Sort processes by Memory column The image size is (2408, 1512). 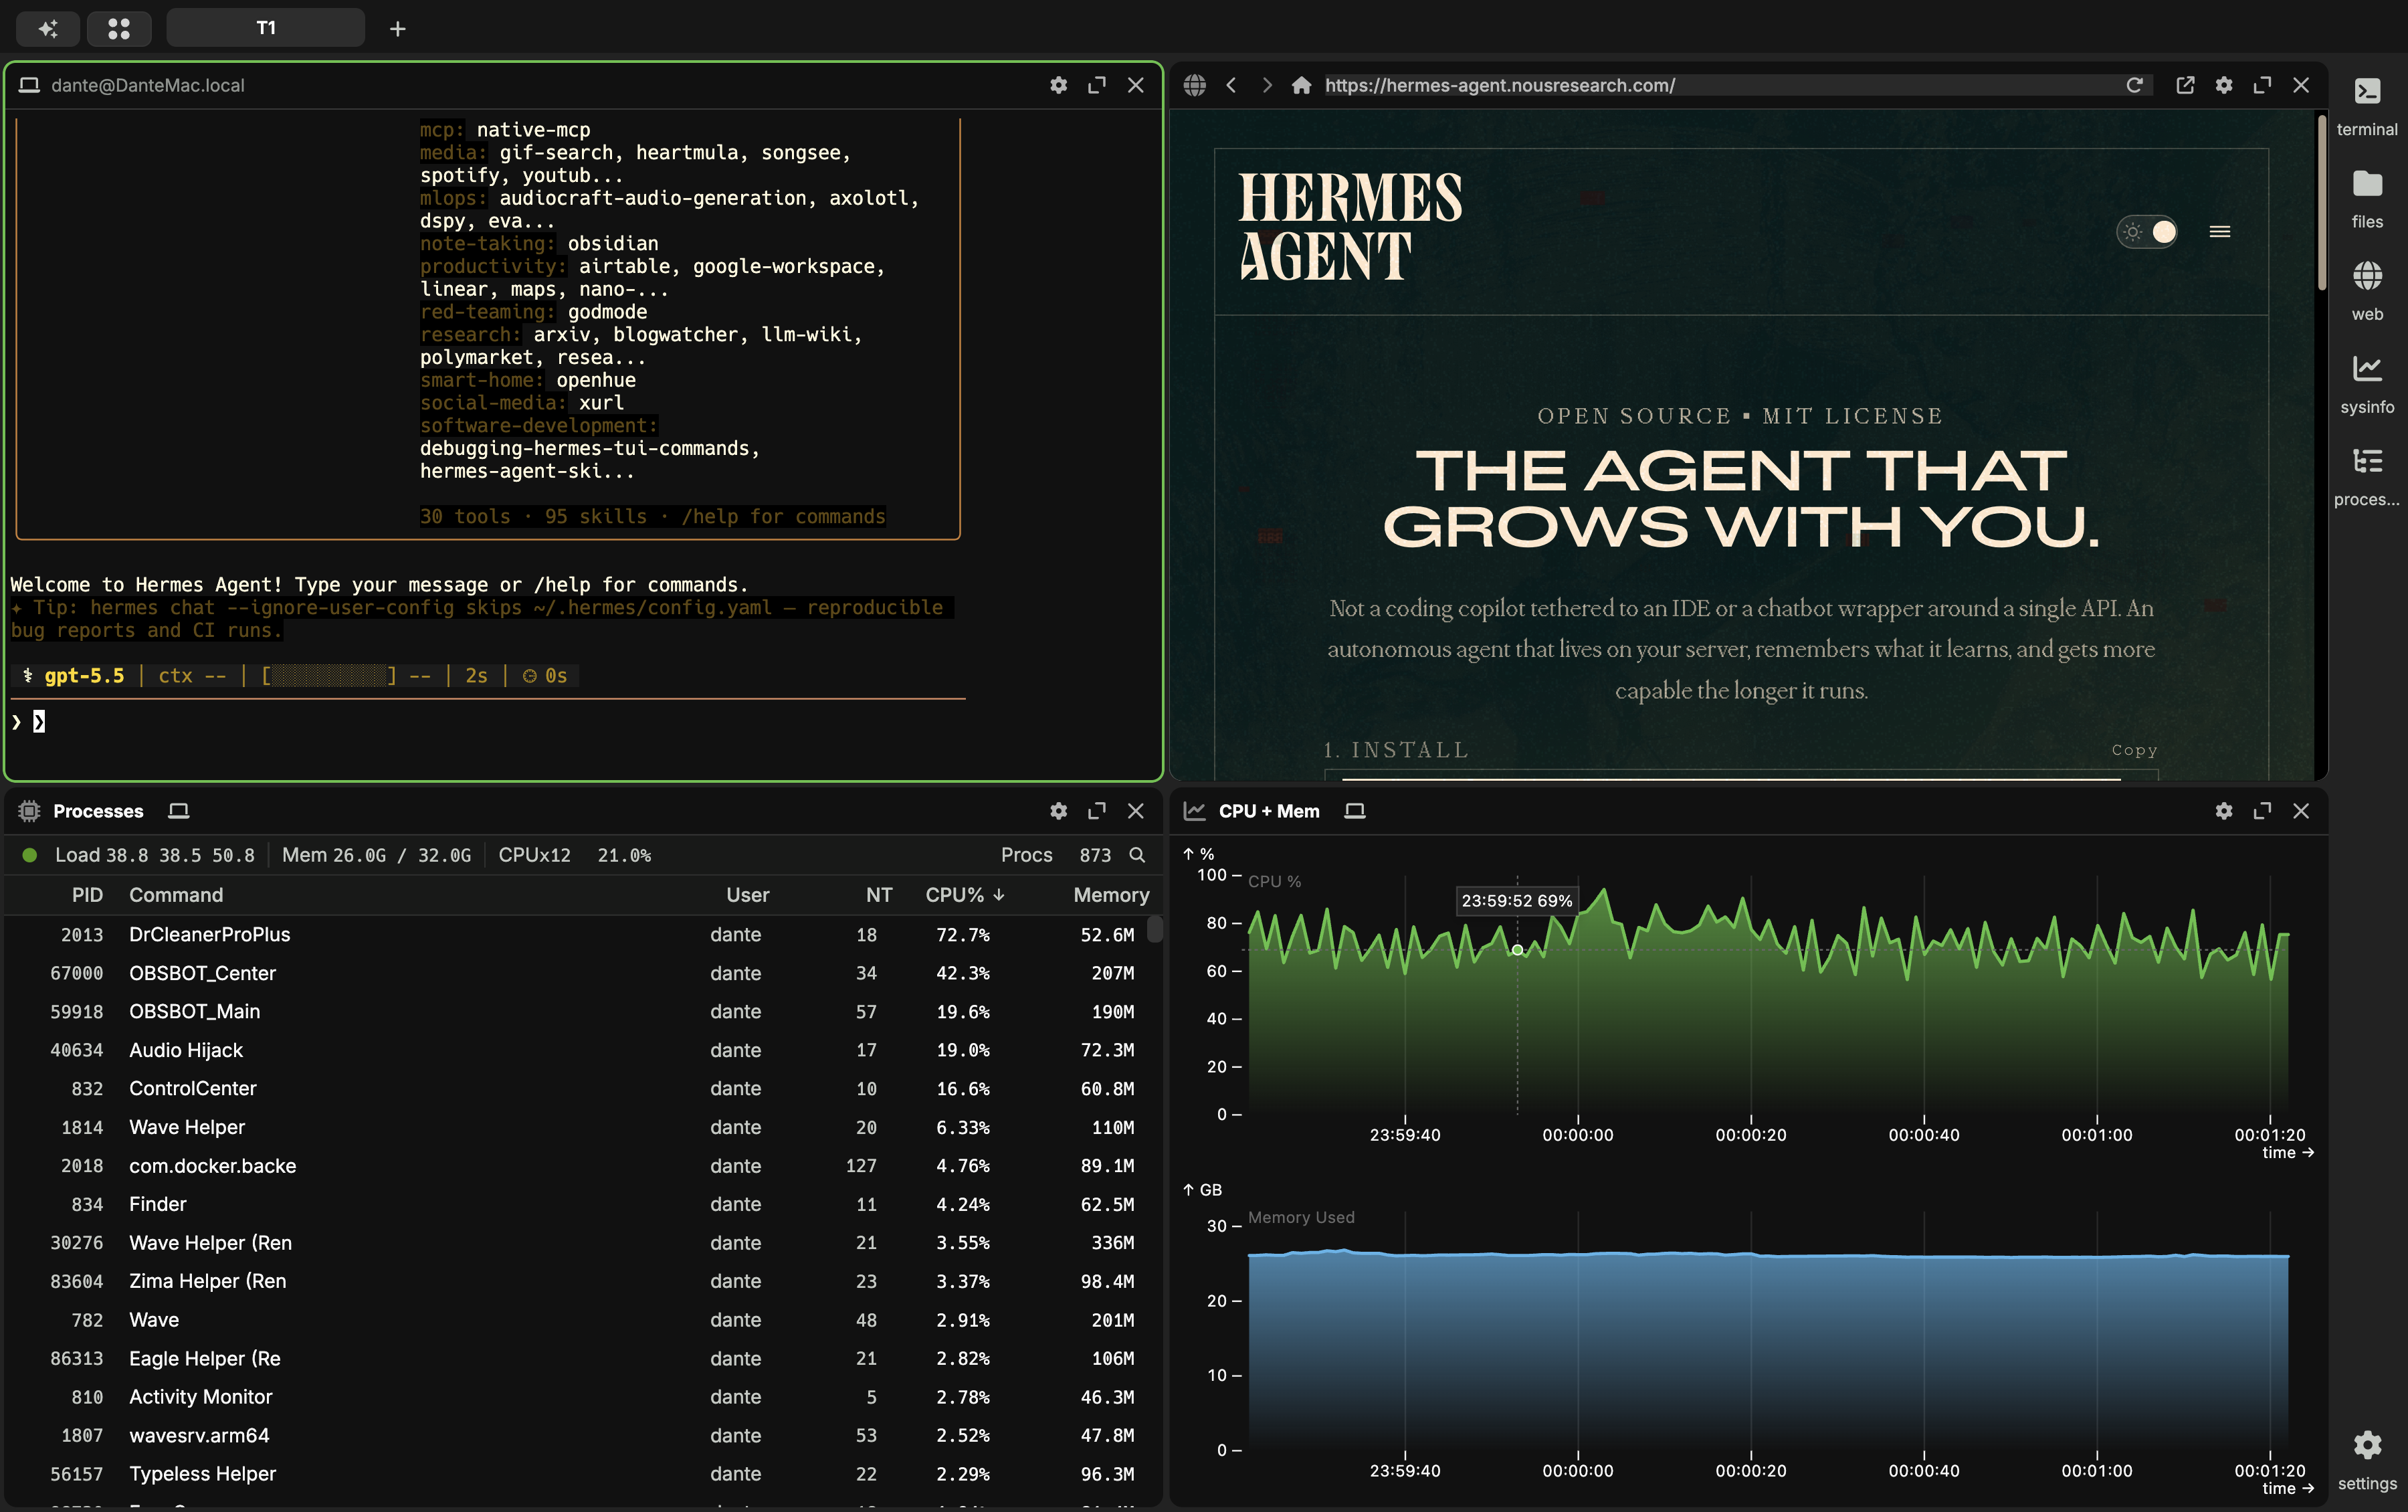tap(1112, 895)
